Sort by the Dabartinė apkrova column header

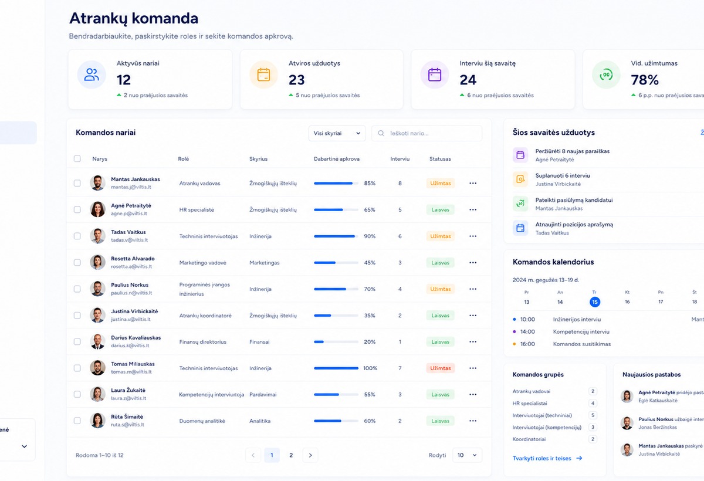[337, 159]
